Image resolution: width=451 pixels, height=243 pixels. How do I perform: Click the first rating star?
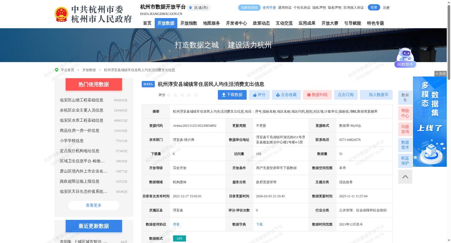click(169, 95)
